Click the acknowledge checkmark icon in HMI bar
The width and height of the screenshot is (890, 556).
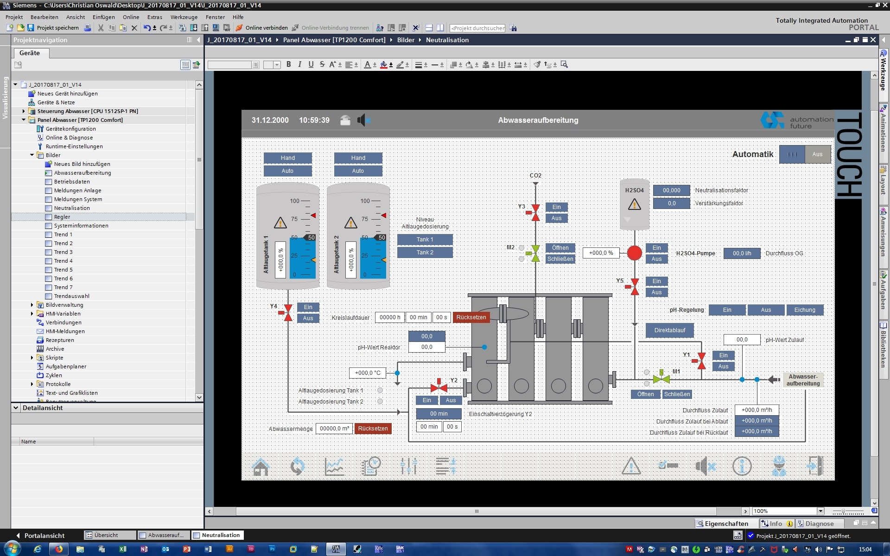point(668,465)
